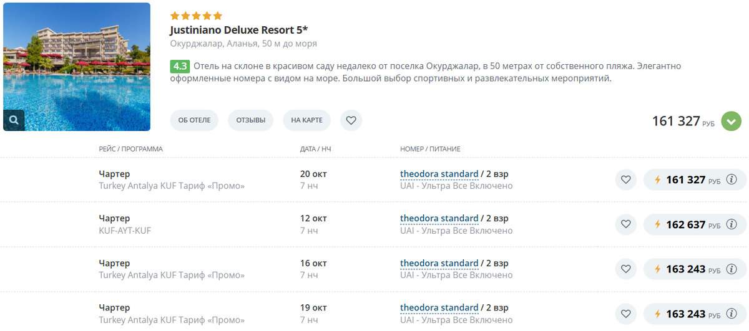Click the РЕЙС / ПРОГРАММА column header
Image resolution: width=749 pixels, height=331 pixels.
(x=130, y=149)
